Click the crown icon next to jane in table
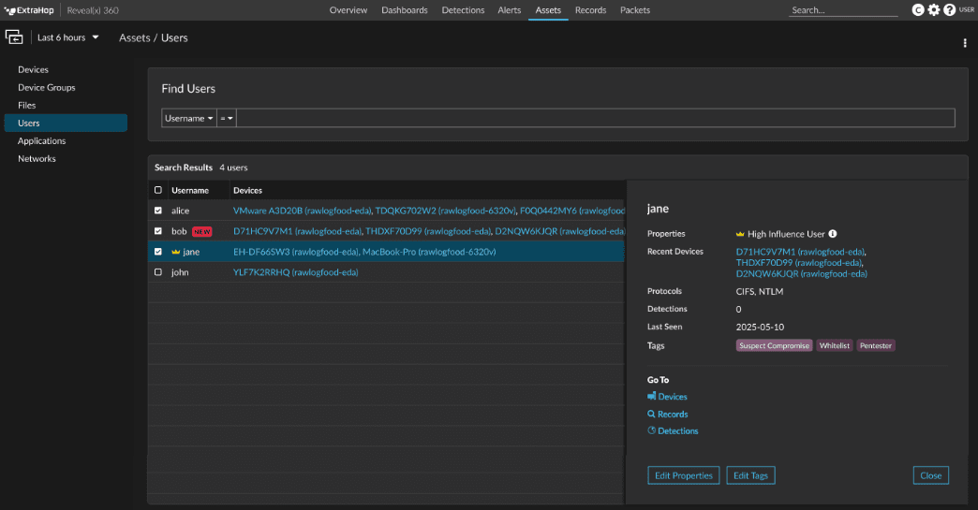This screenshot has height=510, width=978. pyautogui.click(x=176, y=252)
